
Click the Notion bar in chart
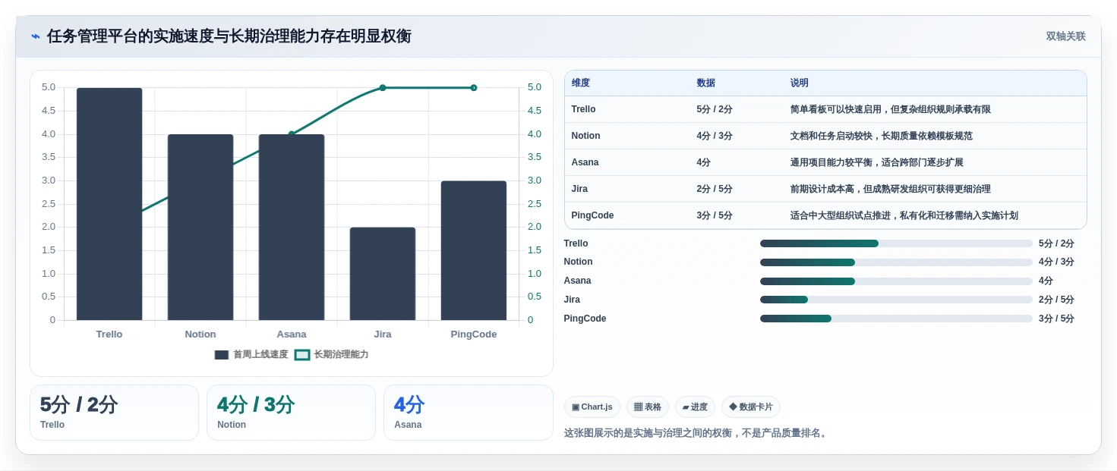[200, 228]
